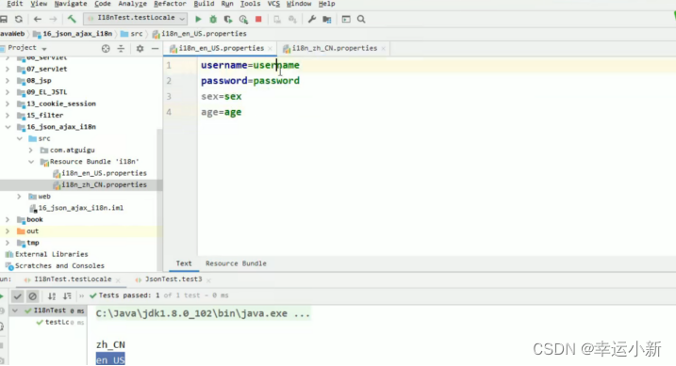
Task: Click editor line 2 password entry
Action: [250, 81]
